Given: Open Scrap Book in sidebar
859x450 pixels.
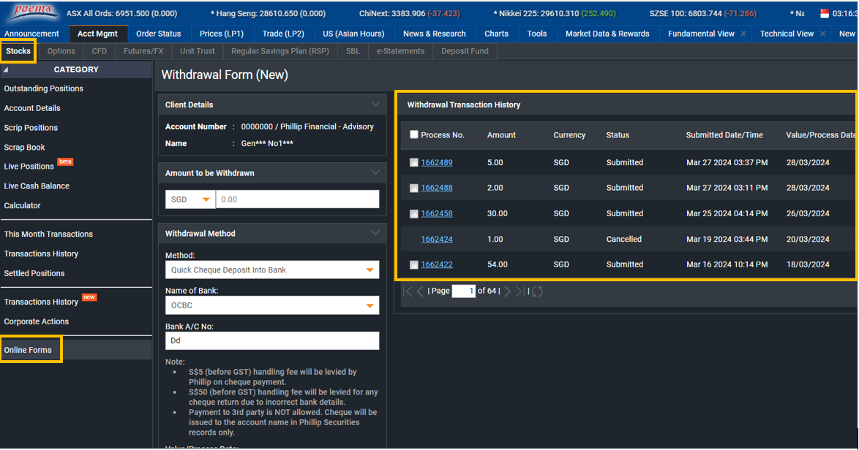Looking at the screenshot, I should 25,148.
